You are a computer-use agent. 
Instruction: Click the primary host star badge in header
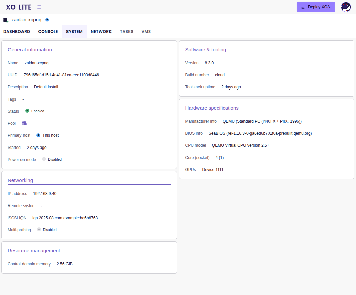47,20
